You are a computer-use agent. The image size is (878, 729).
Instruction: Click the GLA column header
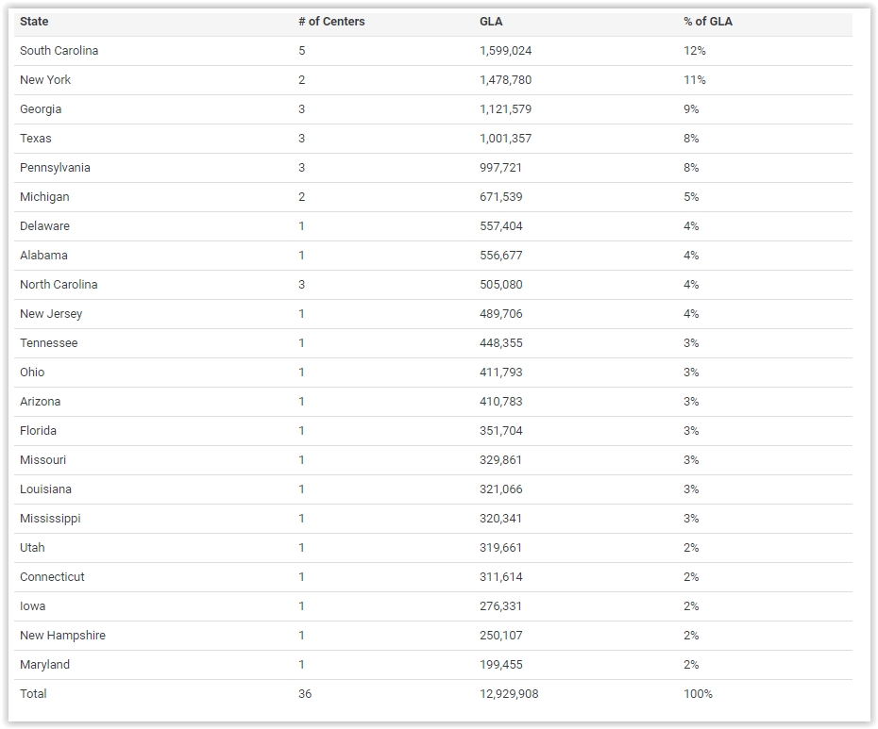(491, 22)
